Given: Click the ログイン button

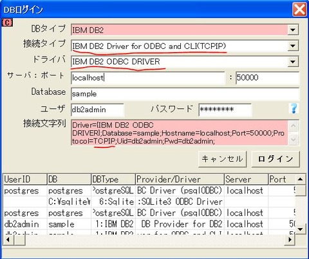Looking at the screenshot, I should click(x=276, y=159).
